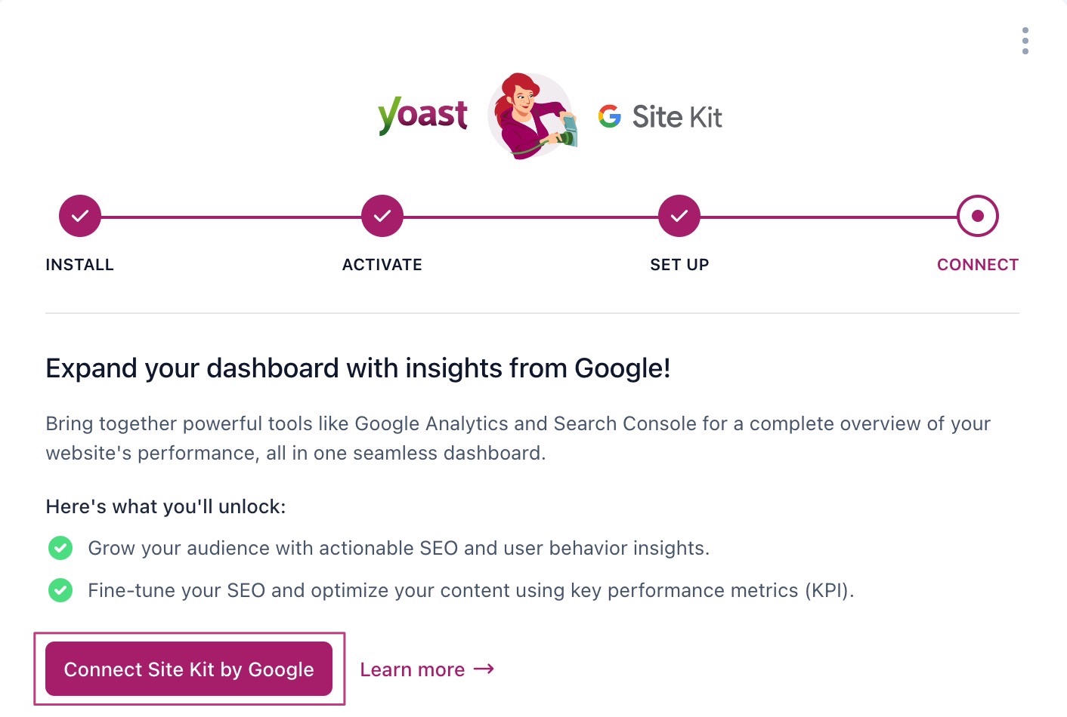Click the Expand your dashboard heading
The width and height of the screenshot is (1067, 717).
point(358,368)
